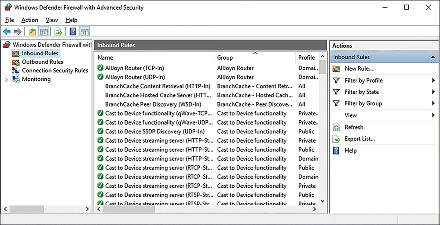Click the rules list horizontal scrollbar thumb
The image size is (440, 225).
click(x=129, y=209)
